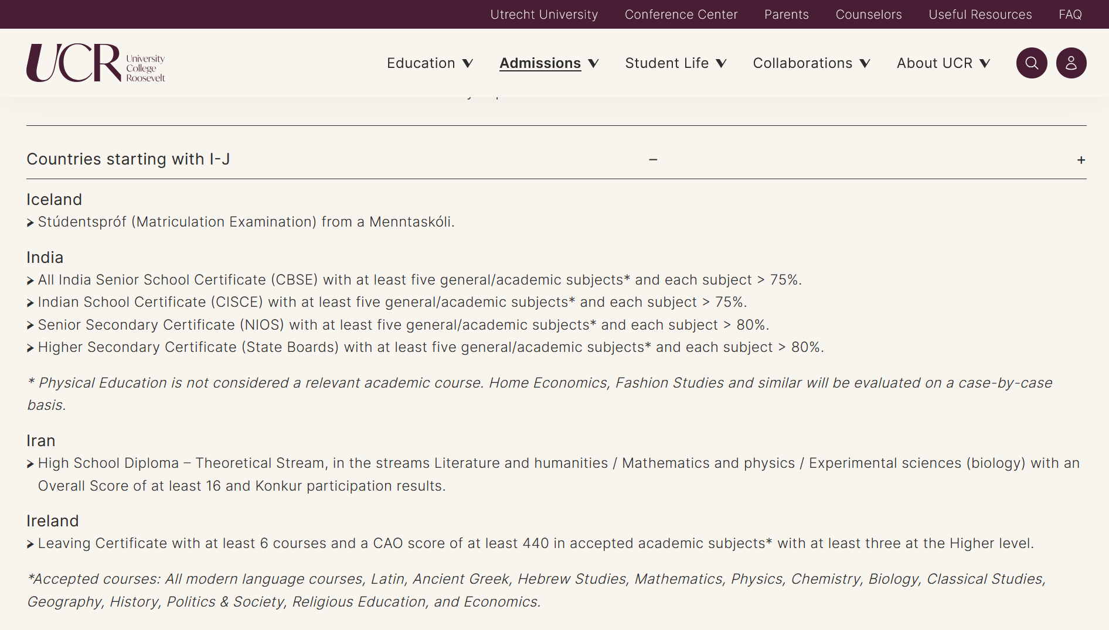Expand the Education dropdown arrow
This screenshot has width=1109, height=630.
(468, 63)
